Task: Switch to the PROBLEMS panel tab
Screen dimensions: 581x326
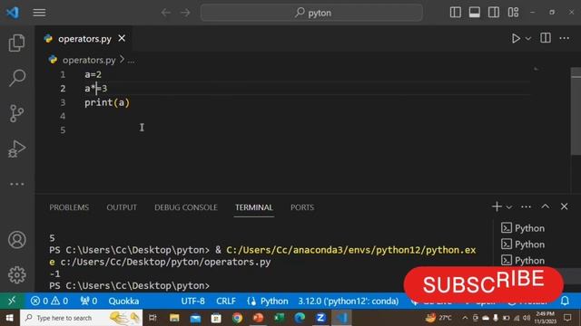Action: click(69, 207)
